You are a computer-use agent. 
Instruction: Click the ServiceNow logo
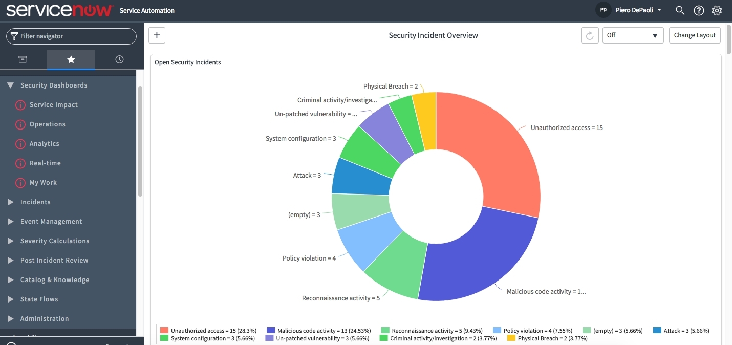(x=59, y=10)
